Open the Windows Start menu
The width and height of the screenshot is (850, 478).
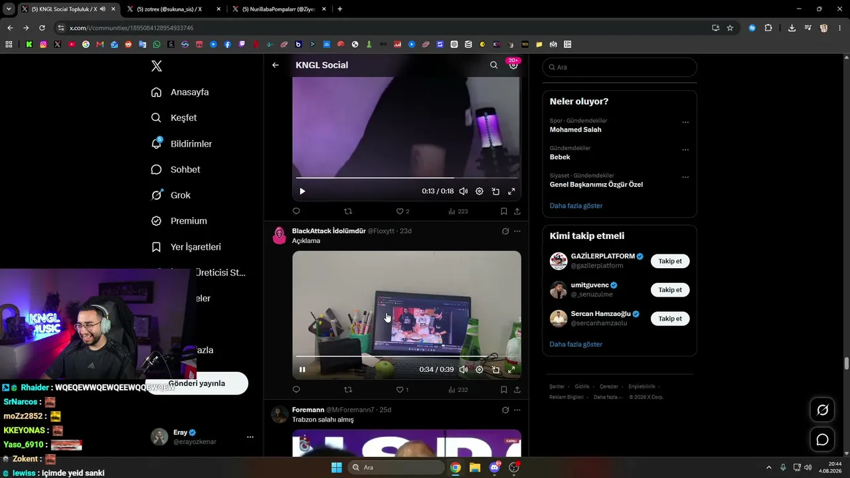(337, 467)
